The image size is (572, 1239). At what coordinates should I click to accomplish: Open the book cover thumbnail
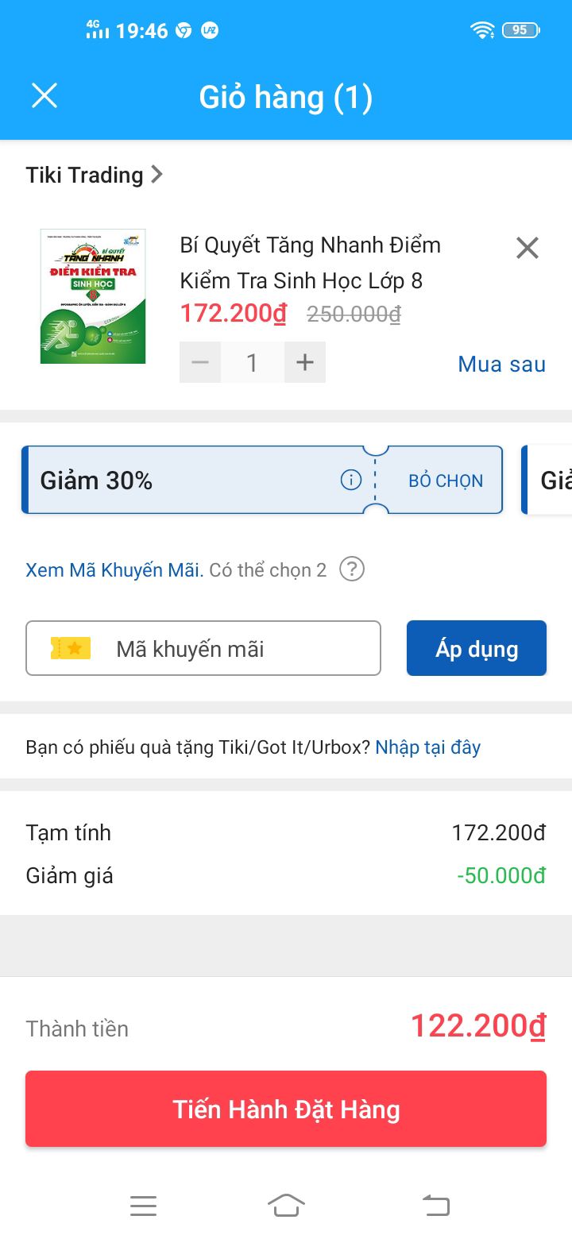93,296
